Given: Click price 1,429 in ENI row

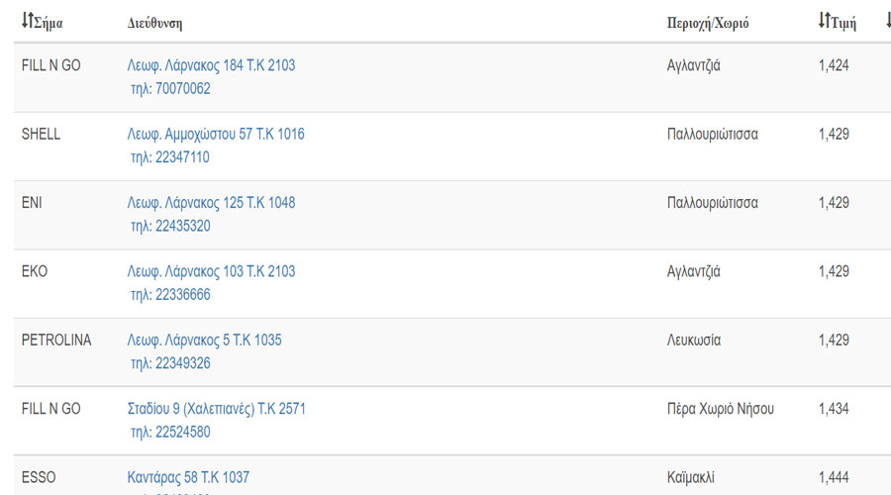Looking at the screenshot, I should pyautogui.click(x=834, y=203).
